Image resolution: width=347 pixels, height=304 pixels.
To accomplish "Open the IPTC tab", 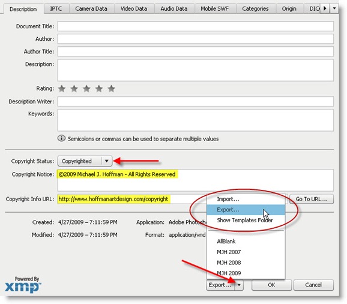I will pyautogui.click(x=56, y=9).
